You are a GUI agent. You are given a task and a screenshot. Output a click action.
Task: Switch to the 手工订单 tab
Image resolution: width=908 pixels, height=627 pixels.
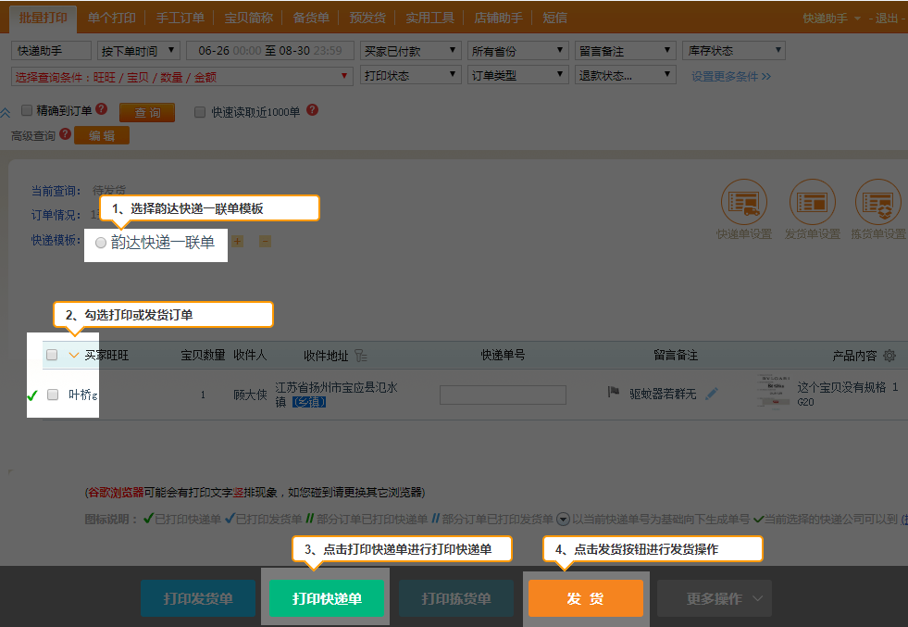[180, 18]
